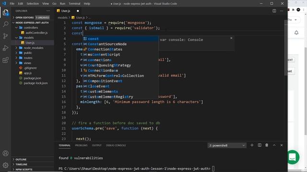The image size is (307, 172).
Task: Collapse the controllers folder
Action: tap(33, 28)
